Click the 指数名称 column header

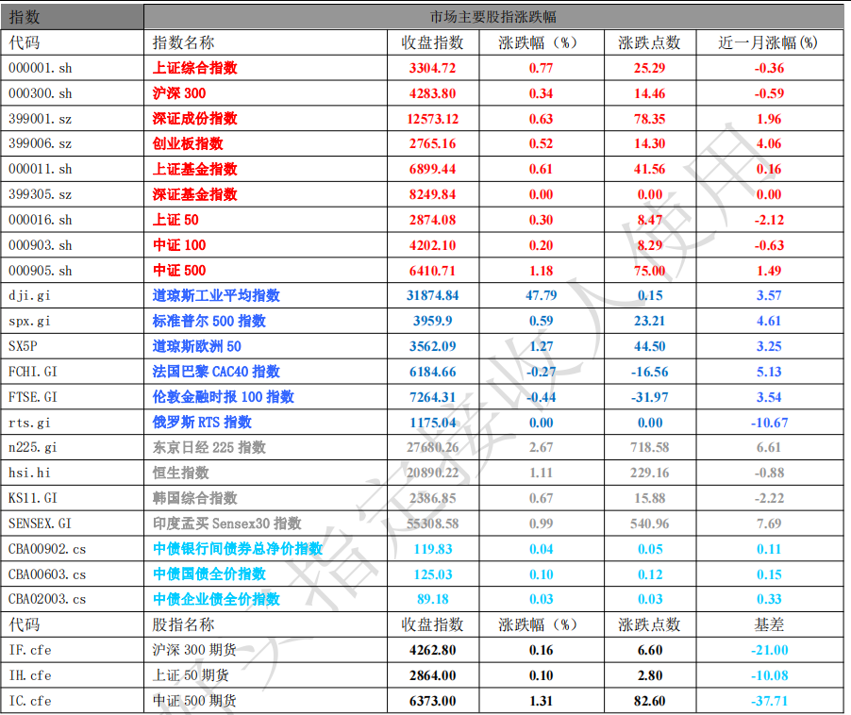(183, 42)
